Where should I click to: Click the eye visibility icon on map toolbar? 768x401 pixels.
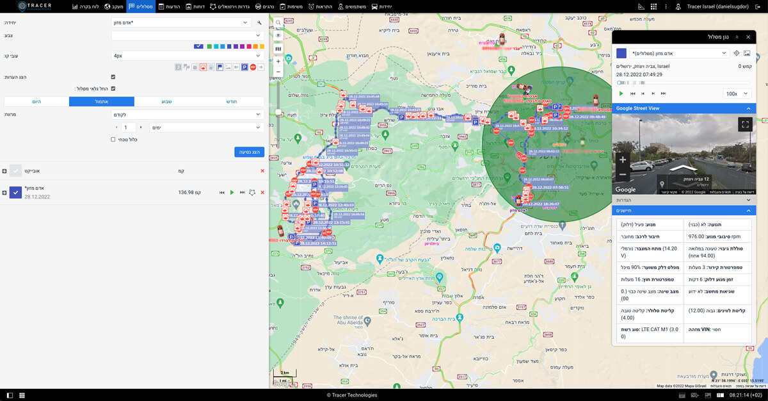pyautogui.click(x=278, y=36)
